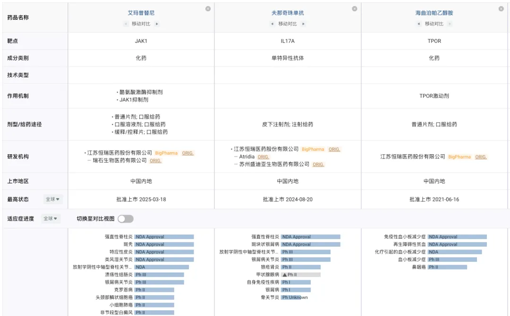Image resolution: width=510 pixels, height=316 pixels.
Task: Move 夫那奇珠单抗 column left with arrow
Action: point(272,24)
